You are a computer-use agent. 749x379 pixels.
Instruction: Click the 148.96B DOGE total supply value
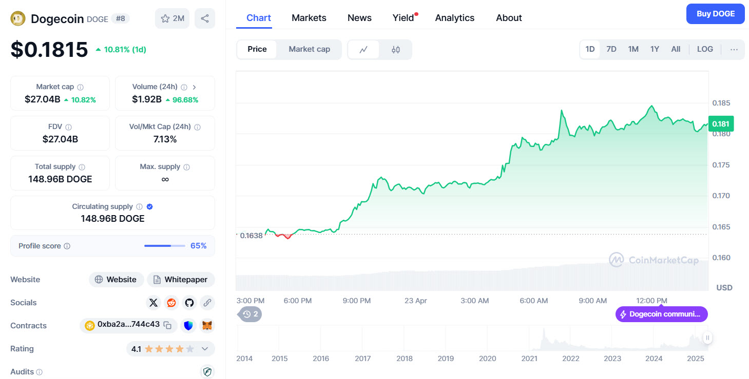pos(60,179)
